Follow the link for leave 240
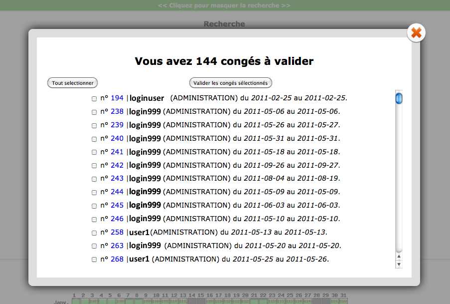This screenshot has width=450, height=304. click(x=117, y=138)
